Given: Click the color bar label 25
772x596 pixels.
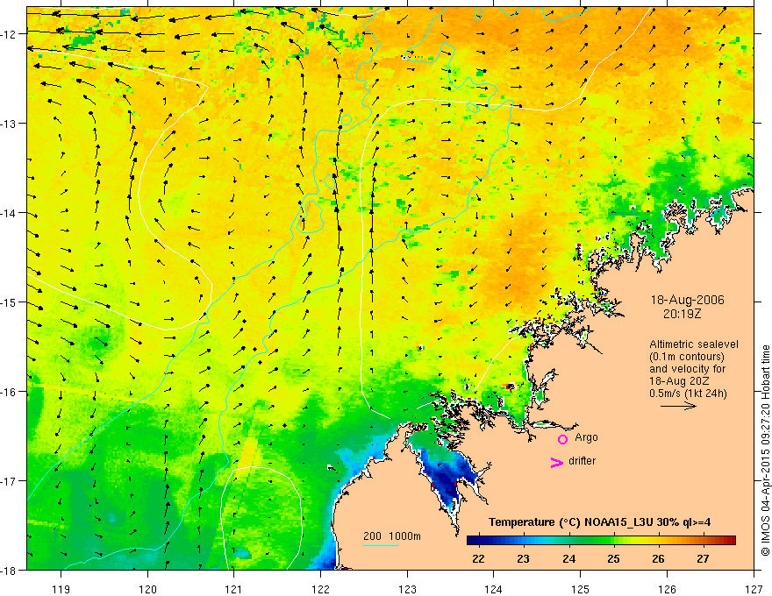Looking at the screenshot, I should pos(613,559).
